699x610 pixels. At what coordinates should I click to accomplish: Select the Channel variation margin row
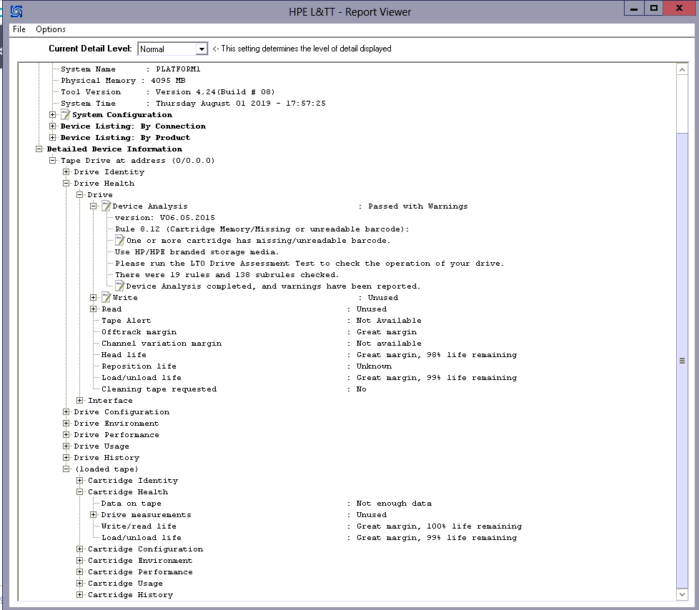(x=262, y=343)
